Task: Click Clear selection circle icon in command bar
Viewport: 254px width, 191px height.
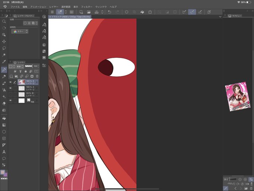Action: (127, 12)
